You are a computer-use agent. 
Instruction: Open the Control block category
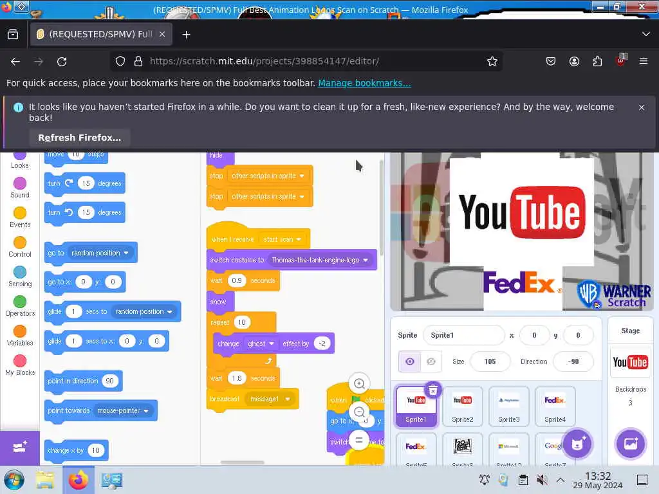point(20,247)
